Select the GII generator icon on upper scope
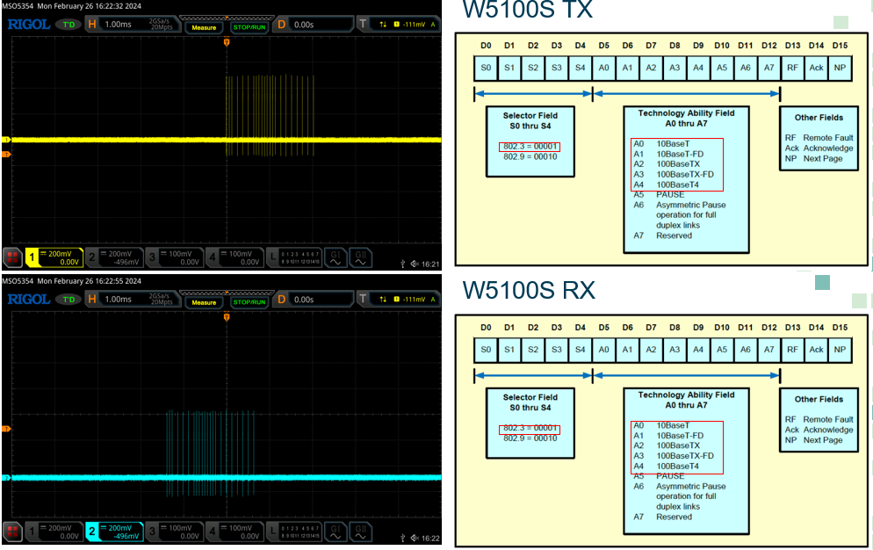This screenshot has height=550, width=873. click(x=360, y=257)
